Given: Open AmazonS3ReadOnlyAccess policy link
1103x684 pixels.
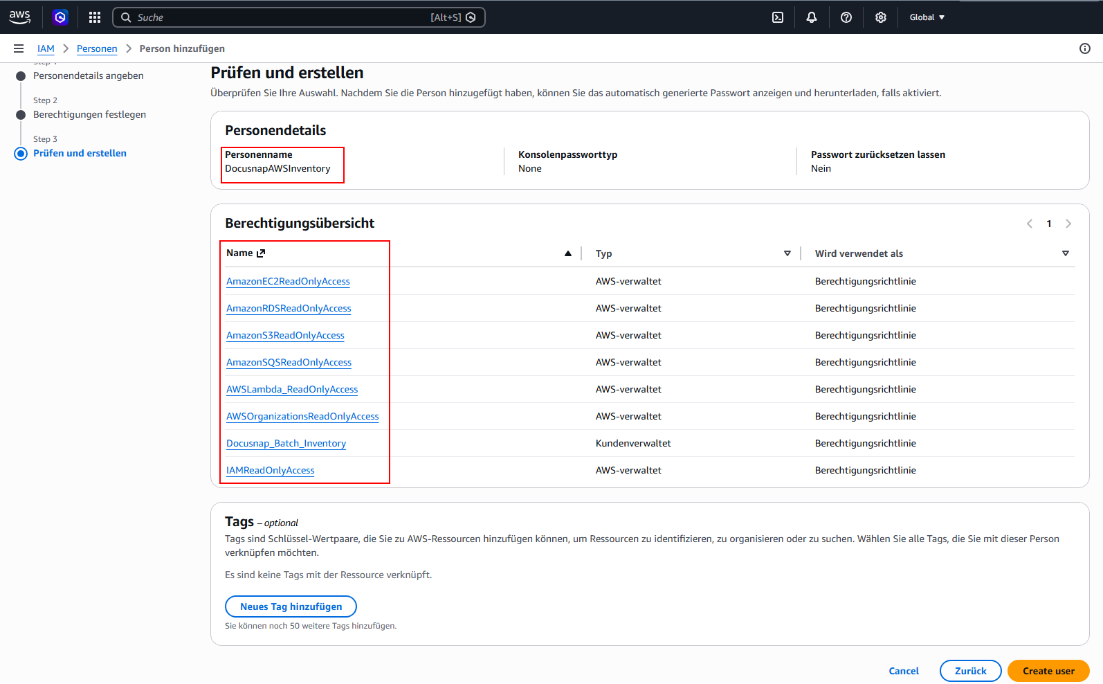Looking at the screenshot, I should (285, 335).
